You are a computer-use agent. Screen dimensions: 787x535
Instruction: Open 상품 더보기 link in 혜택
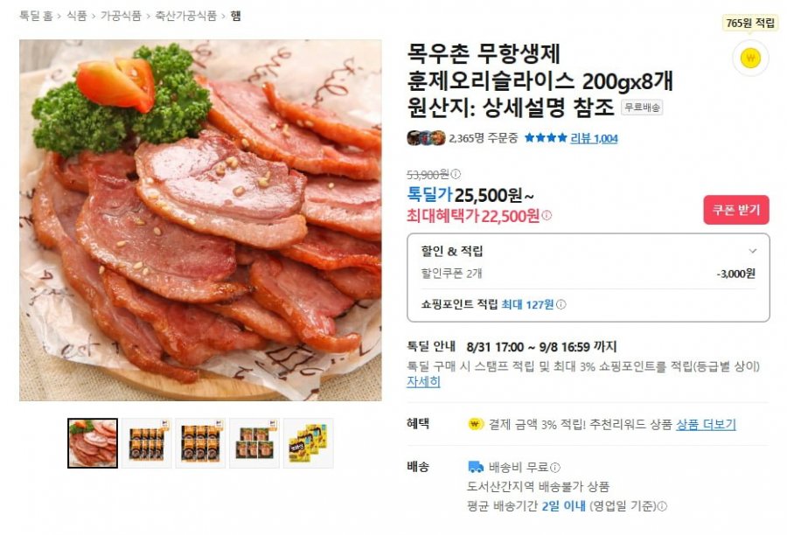706,425
